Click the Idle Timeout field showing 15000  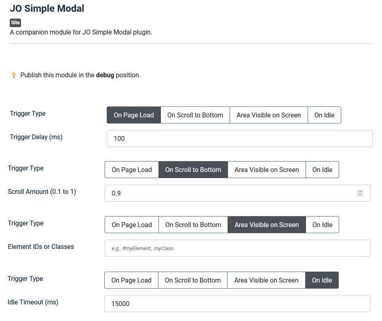(237, 303)
